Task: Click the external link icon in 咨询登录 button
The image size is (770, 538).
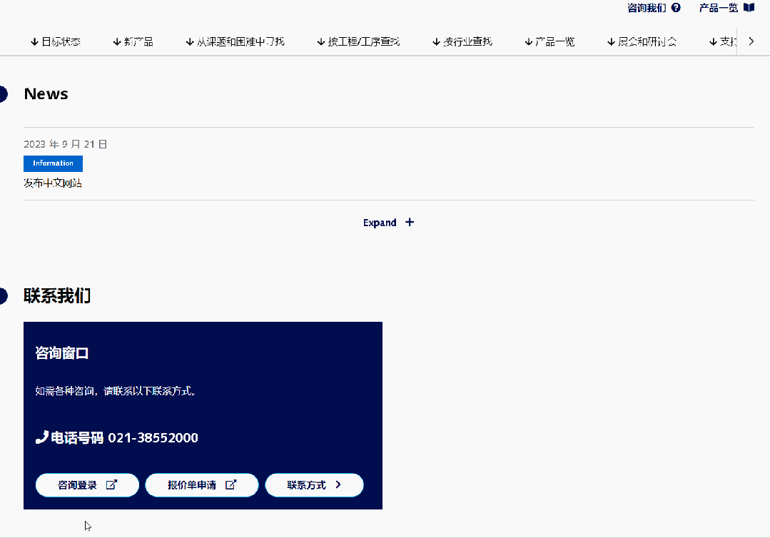Action: pos(111,484)
